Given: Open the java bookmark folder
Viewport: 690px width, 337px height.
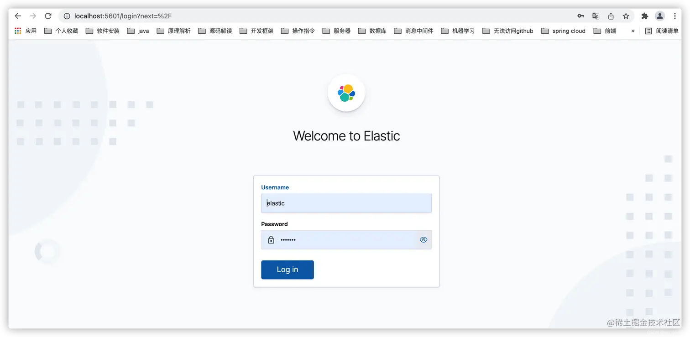Looking at the screenshot, I should pos(138,31).
